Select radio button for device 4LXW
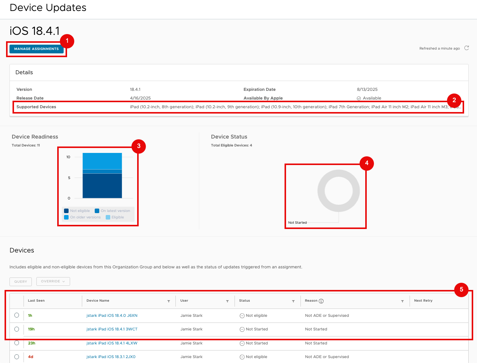 [17, 343]
